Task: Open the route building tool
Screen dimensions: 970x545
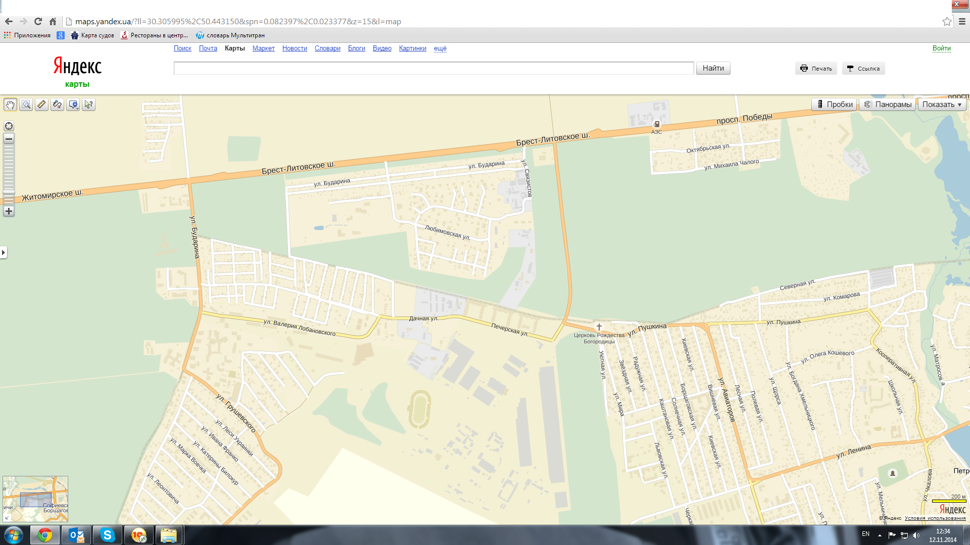Action: 57,104
